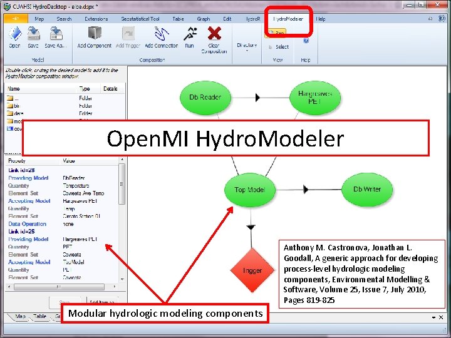Click the property list vertical scrollbar thumb
The height and width of the screenshot is (338, 451).
(122, 184)
